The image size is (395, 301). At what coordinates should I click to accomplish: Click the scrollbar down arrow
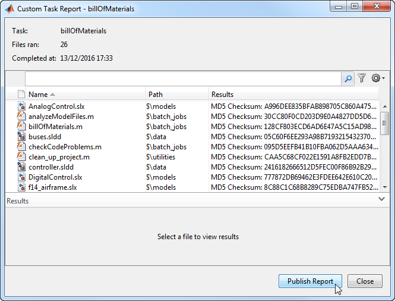click(x=385, y=187)
